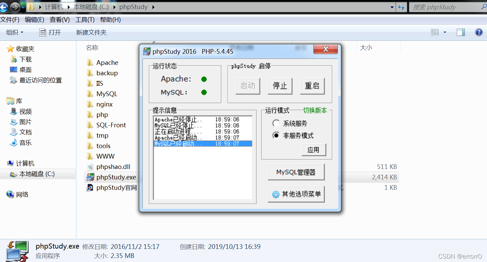Select the MySQL folder icon
Image resolution: width=487 pixels, height=262 pixels.
90,94
